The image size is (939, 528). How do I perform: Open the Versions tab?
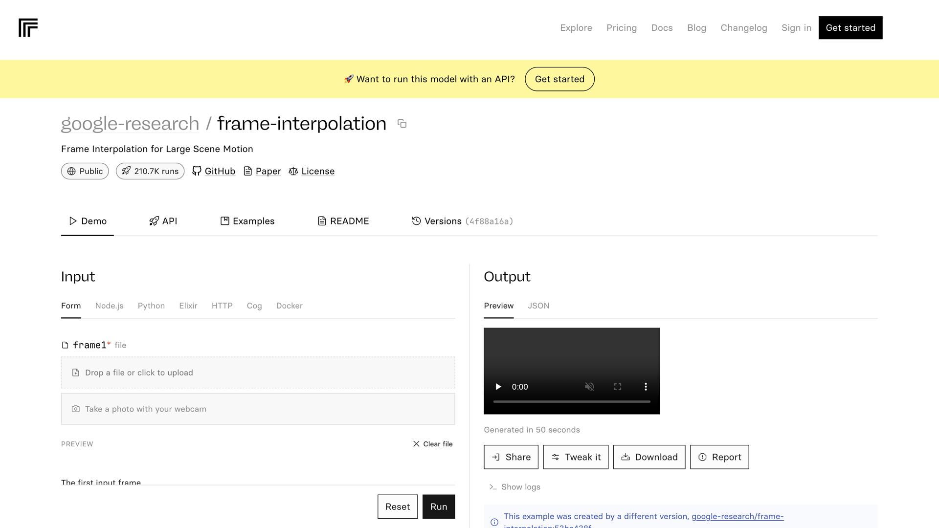[x=462, y=221]
